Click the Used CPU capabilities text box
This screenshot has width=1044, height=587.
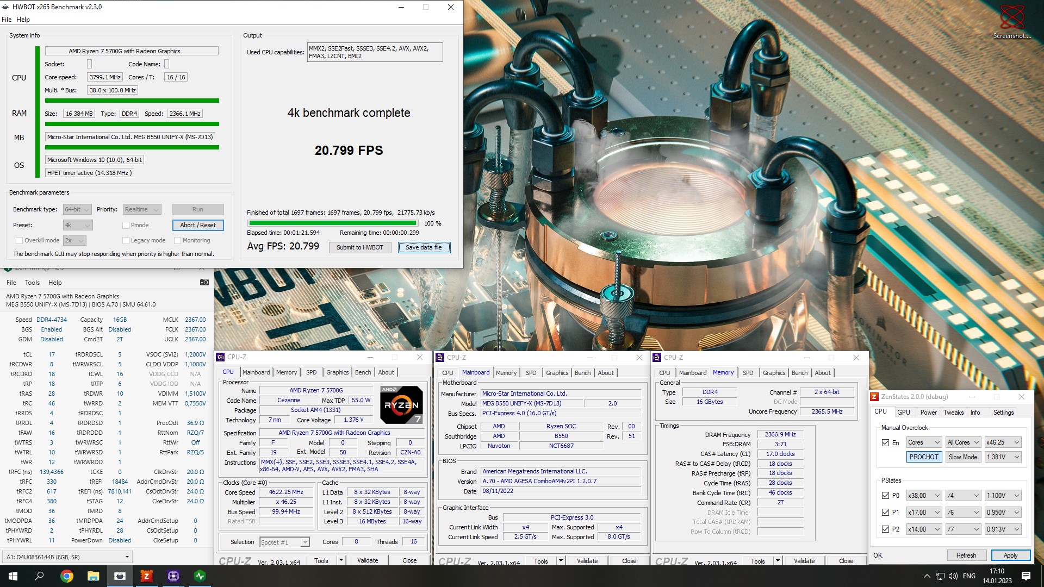click(x=375, y=52)
